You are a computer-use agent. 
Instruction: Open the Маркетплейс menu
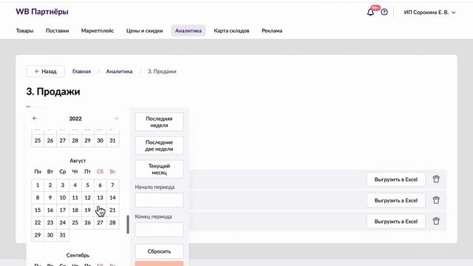tap(98, 31)
